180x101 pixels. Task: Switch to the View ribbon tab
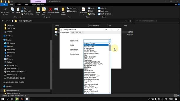pos(26,4)
